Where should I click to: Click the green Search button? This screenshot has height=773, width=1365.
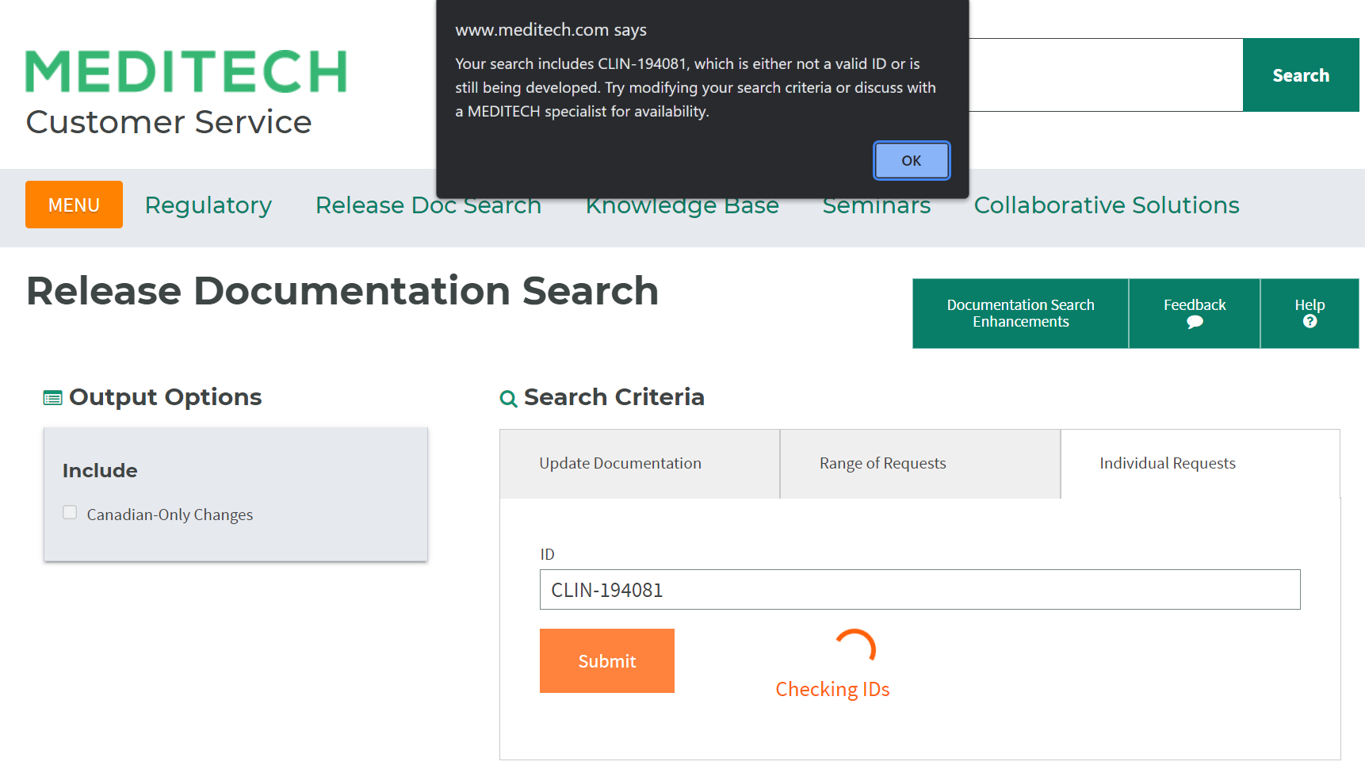click(x=1301, y=75)
